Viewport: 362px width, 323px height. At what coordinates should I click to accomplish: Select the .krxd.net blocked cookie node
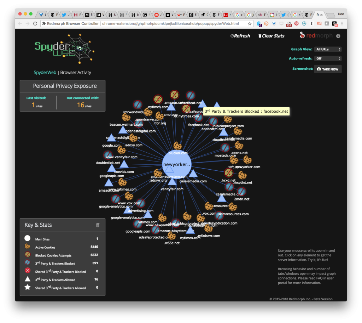(229, 173)
